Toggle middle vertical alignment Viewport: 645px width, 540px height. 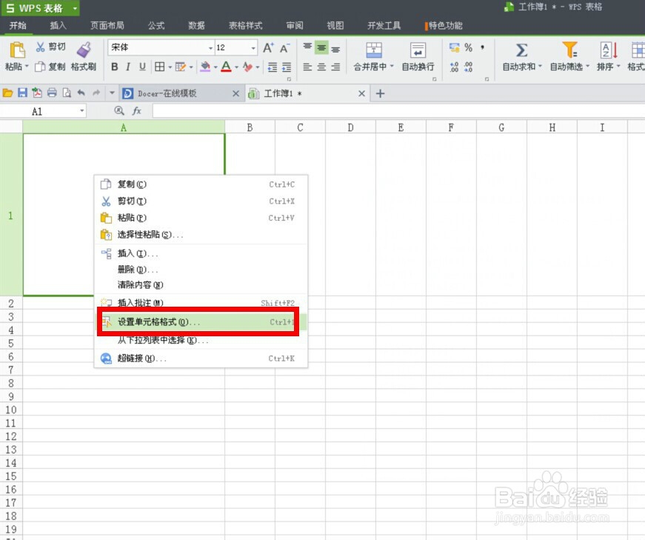[321, 47]
